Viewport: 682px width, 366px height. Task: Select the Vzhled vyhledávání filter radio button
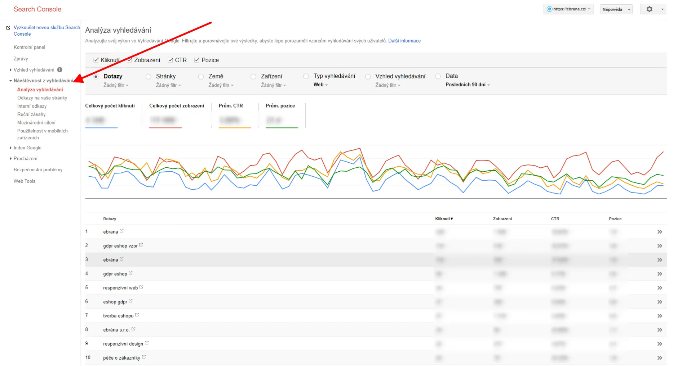tap(368, 77)
